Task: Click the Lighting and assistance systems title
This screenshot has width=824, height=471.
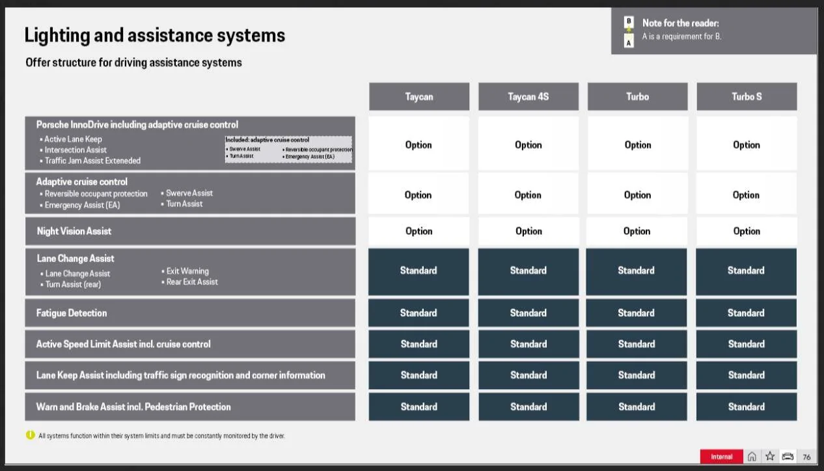Action: point(155,35)
